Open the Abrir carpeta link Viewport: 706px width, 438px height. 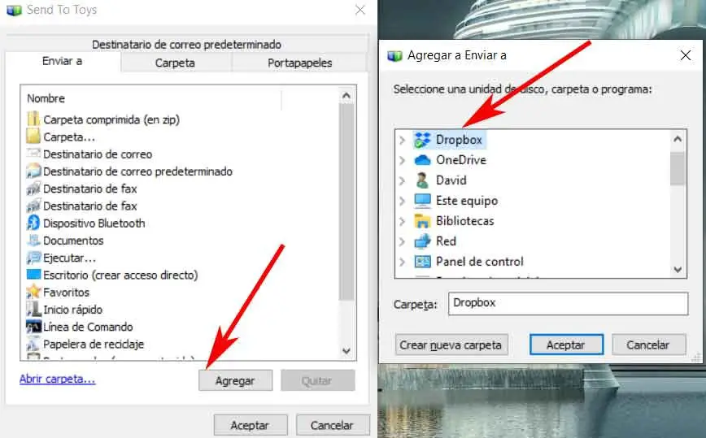click(57, 379)
